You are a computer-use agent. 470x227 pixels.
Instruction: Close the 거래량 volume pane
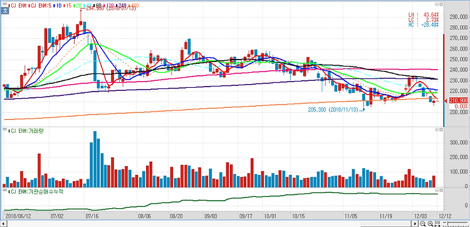pos(441,130)
